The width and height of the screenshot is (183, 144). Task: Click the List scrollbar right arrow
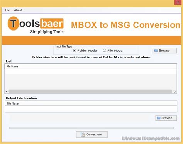175,91
